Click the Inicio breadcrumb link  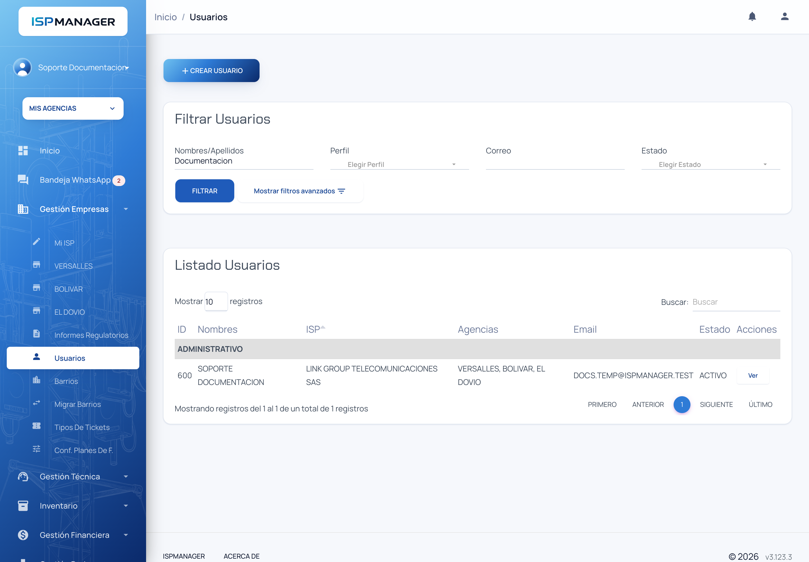click(165, 17)
